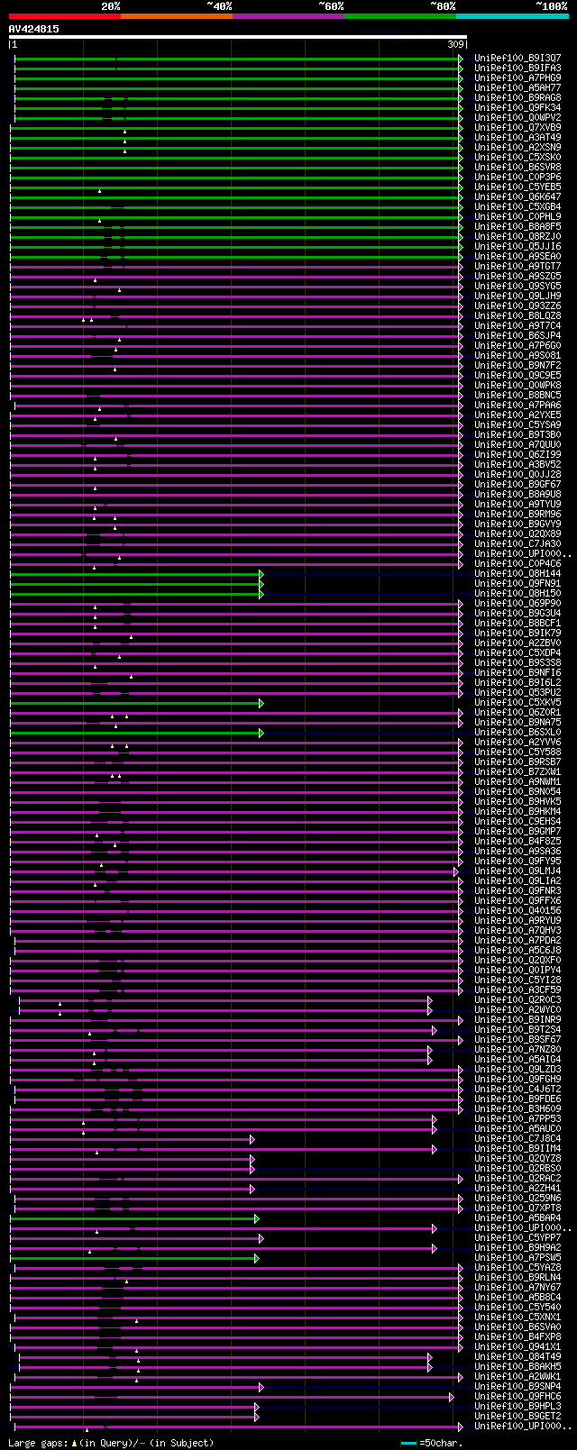
Task: Open entry UniRef100_B9IK79
Action: pyautogui.click(x=517, y=634)
